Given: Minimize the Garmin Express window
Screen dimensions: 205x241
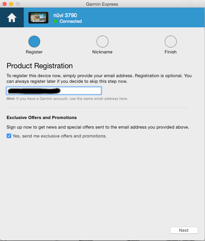Looking at the screenshot, I should [11, 4].
